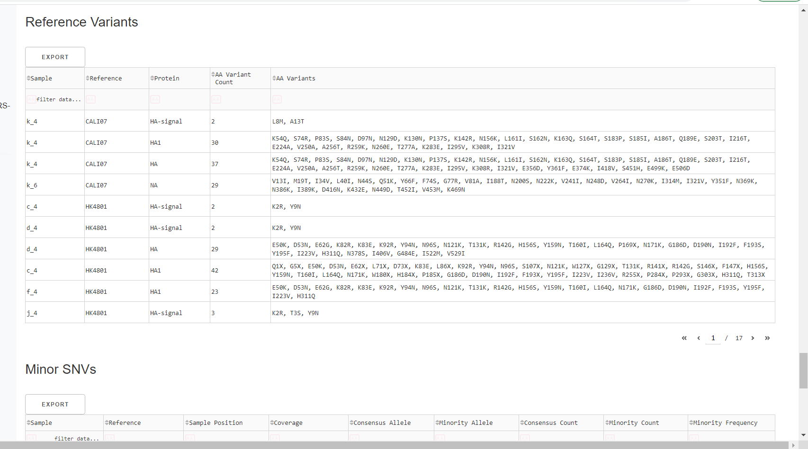Toggle case sensitivity on Sample filter
The height and width of the screenshot is (449, 808).
[x=31, y=99]
